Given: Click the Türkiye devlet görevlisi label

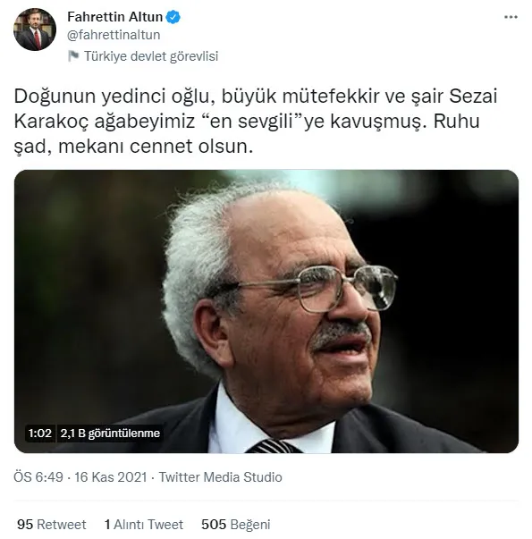Looking at the screenshot, I should point(151,56).
